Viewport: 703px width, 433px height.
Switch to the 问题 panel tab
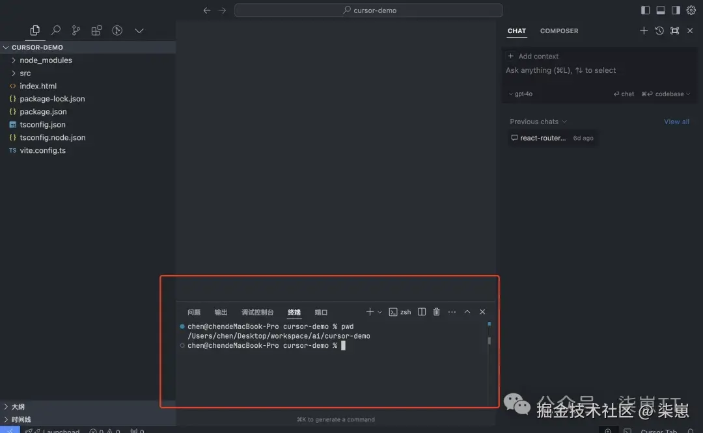pyautogui.click(x=194, y=312)
